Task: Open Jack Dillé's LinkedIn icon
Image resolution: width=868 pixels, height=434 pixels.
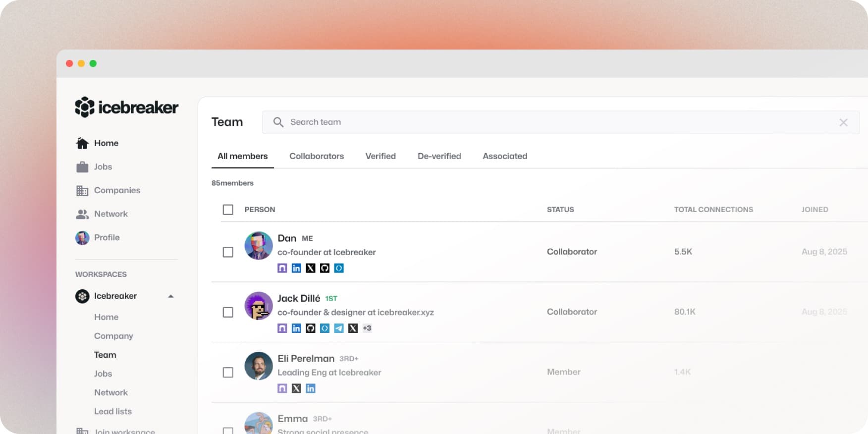Action: point(296,328)
